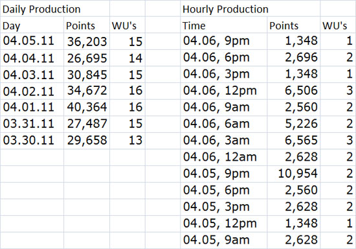
Task: Click the 03.30.11 date cell
Action: pyautogui.click(x=32, y=141)
